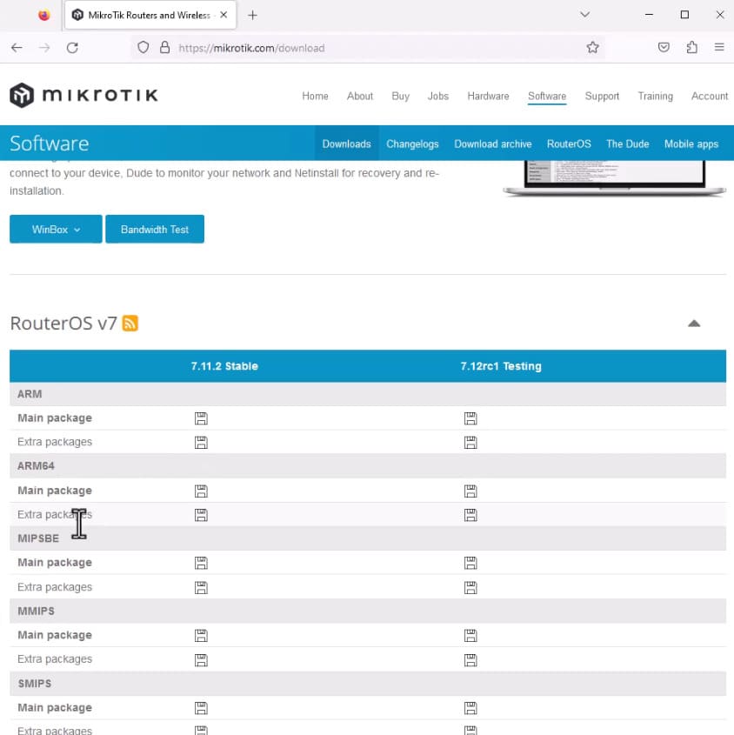Download MIPSBE Extra packages 7.12rc1 Testing
Viewport: 734px width, 735px height.
470,587
